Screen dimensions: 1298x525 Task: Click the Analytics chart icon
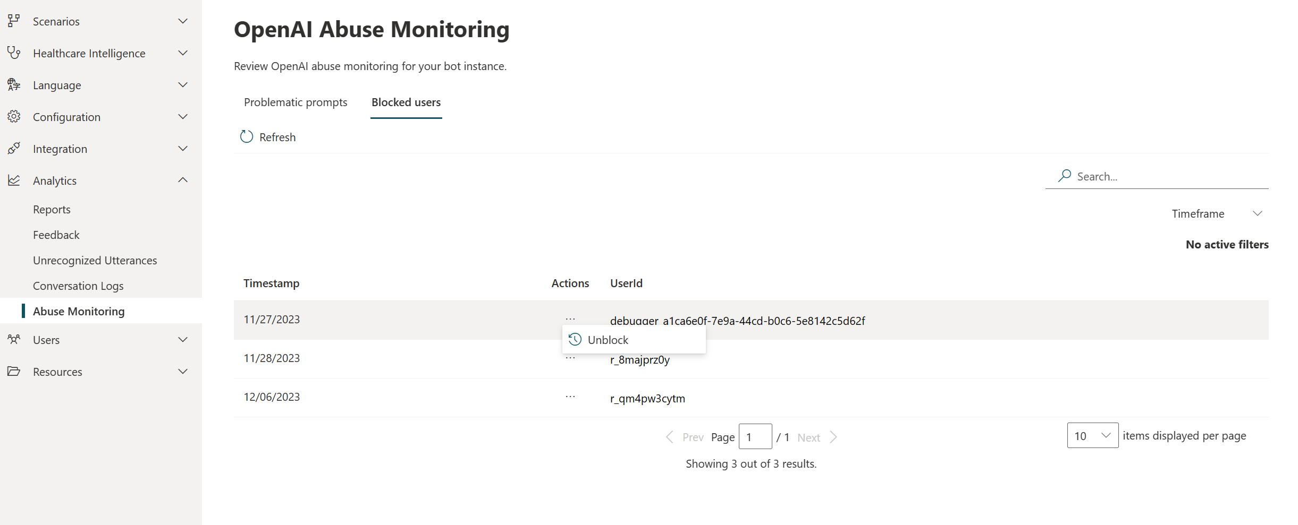point(14,180)
